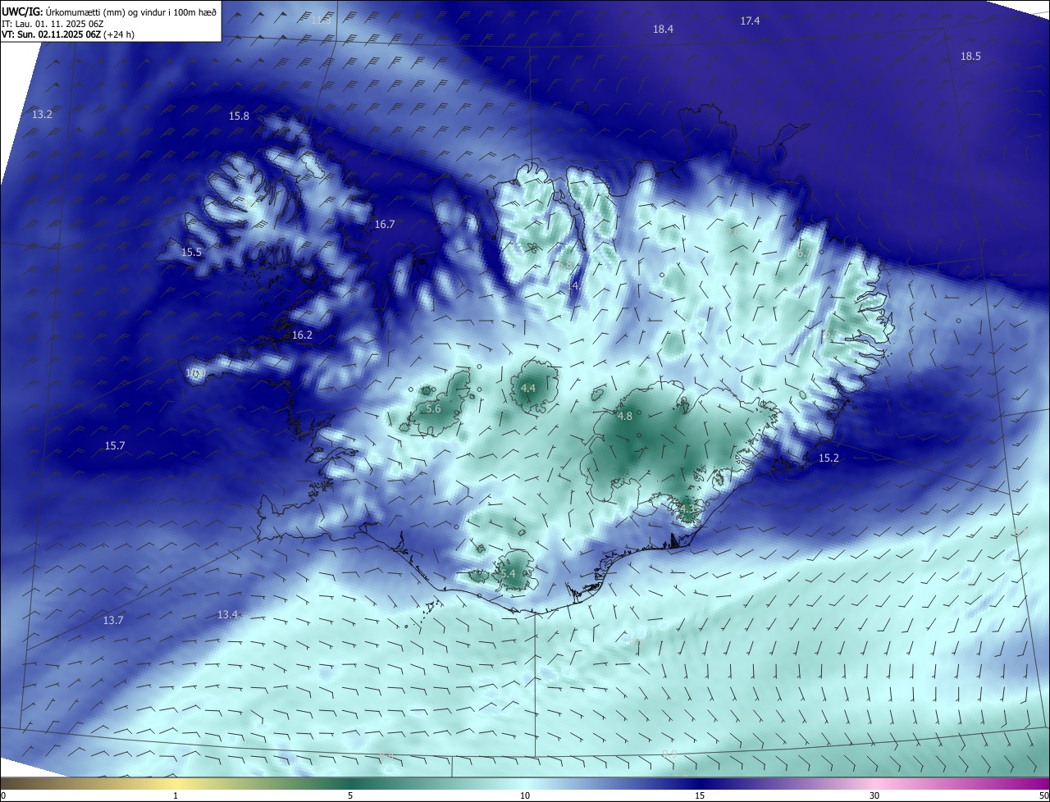The width and height of the screenshot is (1050, 802).
Task: Click the 16.7 value label
Action: click(x=385, y=224)
